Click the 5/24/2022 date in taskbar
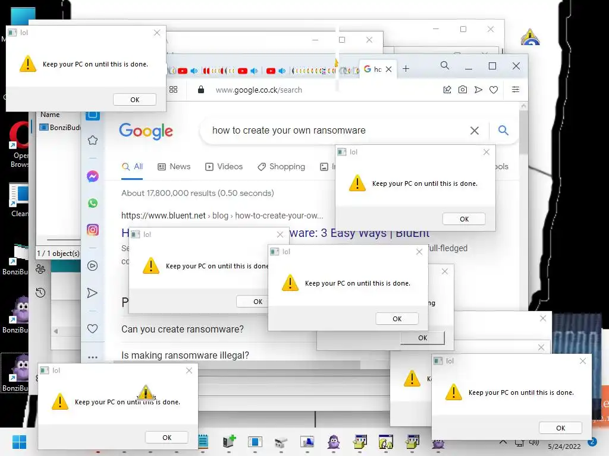 click(x=564, y=446)
